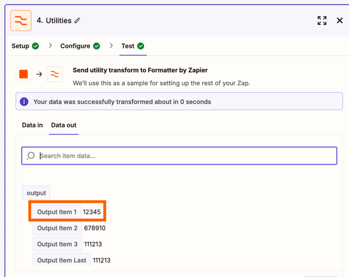Click chevron between Setup and Configure
This screenshot has width=349, height=277.
(50, 45)
